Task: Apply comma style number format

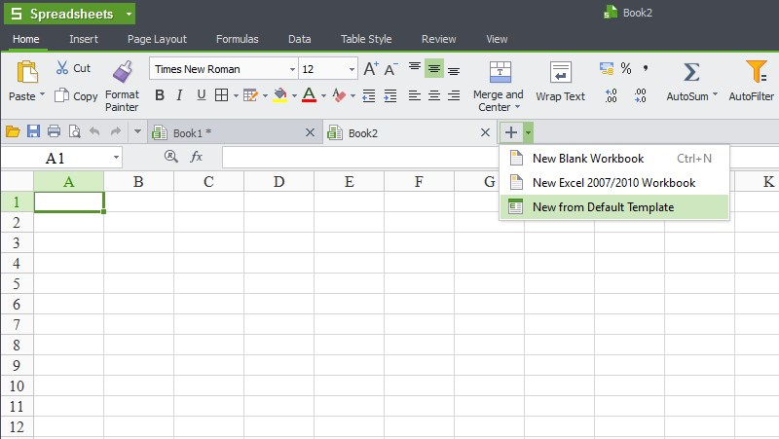Action: (x=646, y=68)
